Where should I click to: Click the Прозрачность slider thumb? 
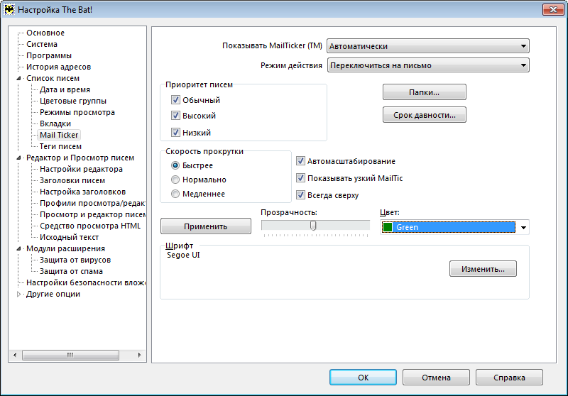click(x=313, y=226)
